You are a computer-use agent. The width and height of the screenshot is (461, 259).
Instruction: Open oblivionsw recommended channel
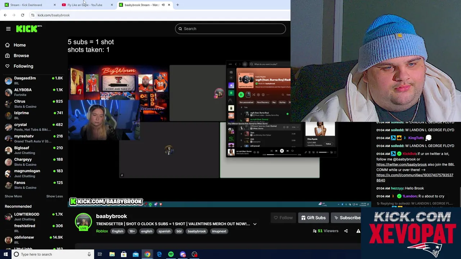click(34, 240)
